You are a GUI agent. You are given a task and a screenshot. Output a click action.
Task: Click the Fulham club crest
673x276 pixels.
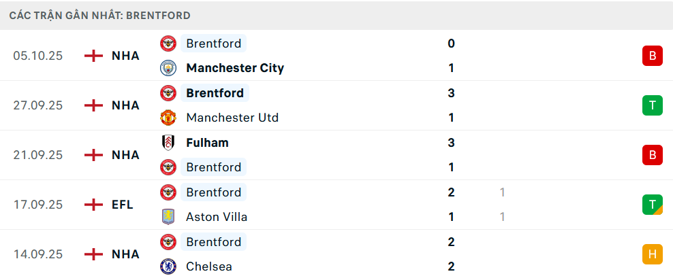[168, 143]
